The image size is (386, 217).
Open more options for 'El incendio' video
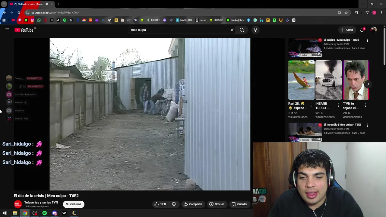pos(367,125)
